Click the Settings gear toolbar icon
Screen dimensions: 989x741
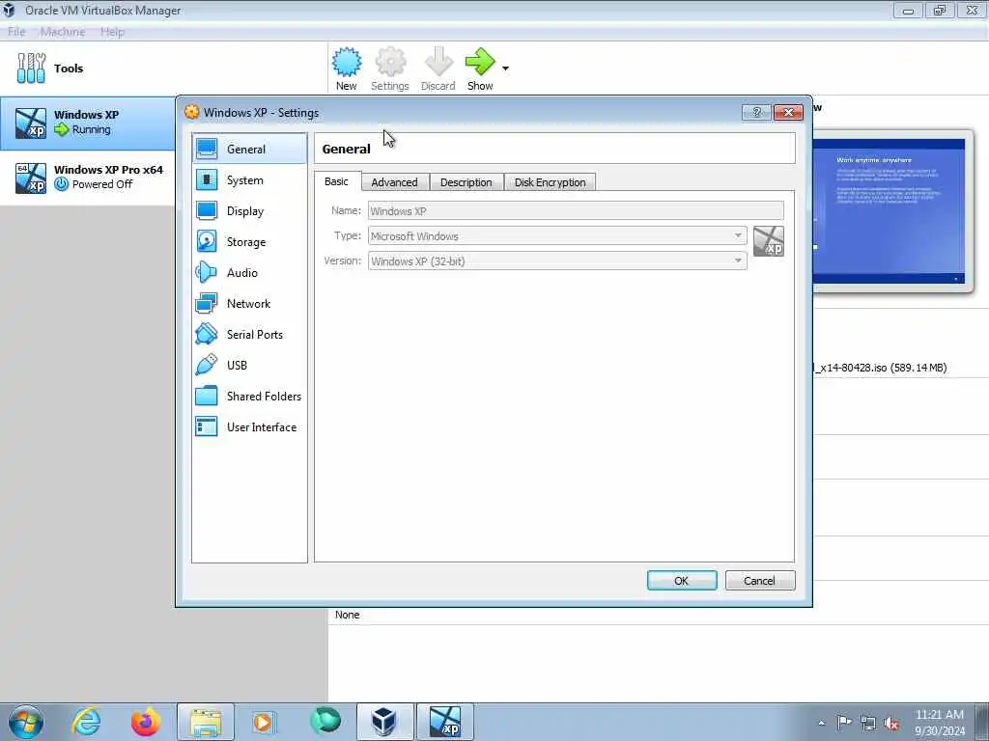click(390, 69)
